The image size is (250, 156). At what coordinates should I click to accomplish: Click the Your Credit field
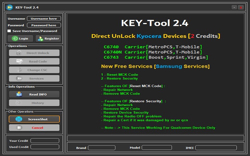(45, 141)
